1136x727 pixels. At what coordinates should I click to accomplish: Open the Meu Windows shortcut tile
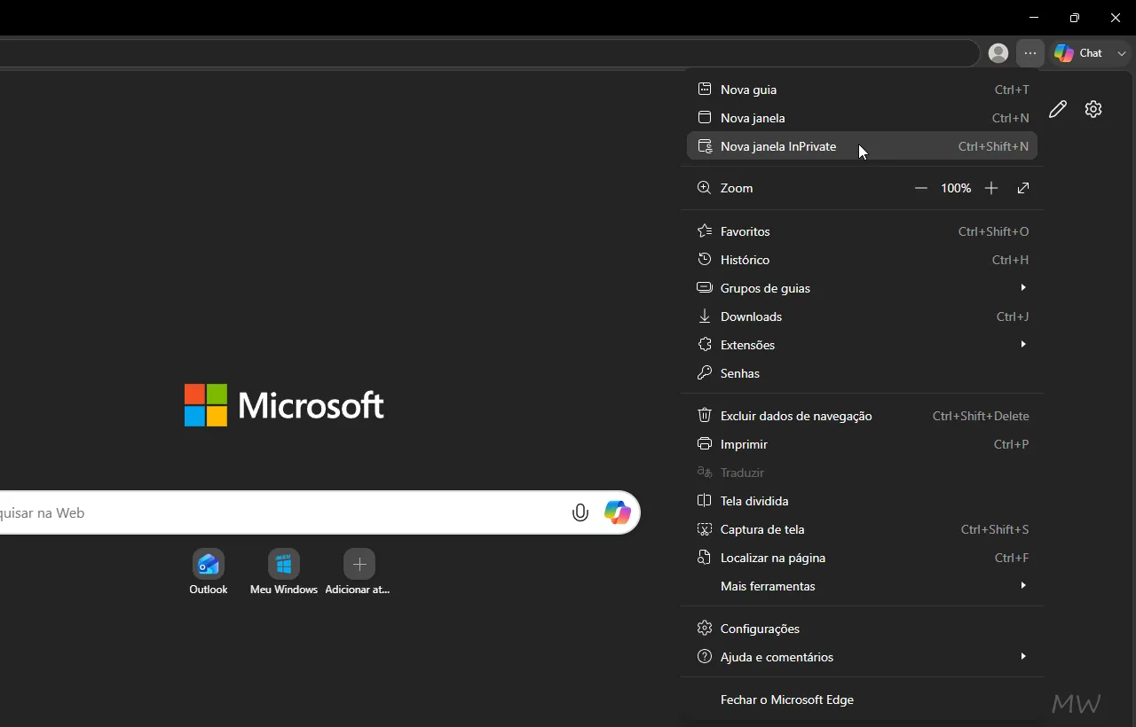[x=284, y=572]
